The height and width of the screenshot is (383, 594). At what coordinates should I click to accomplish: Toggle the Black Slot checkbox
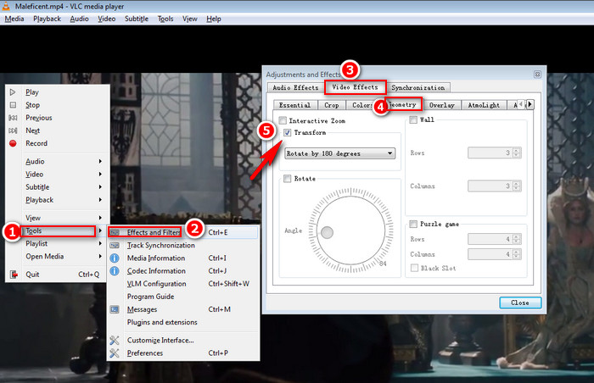pyautogui.click(x=414, y=268)
